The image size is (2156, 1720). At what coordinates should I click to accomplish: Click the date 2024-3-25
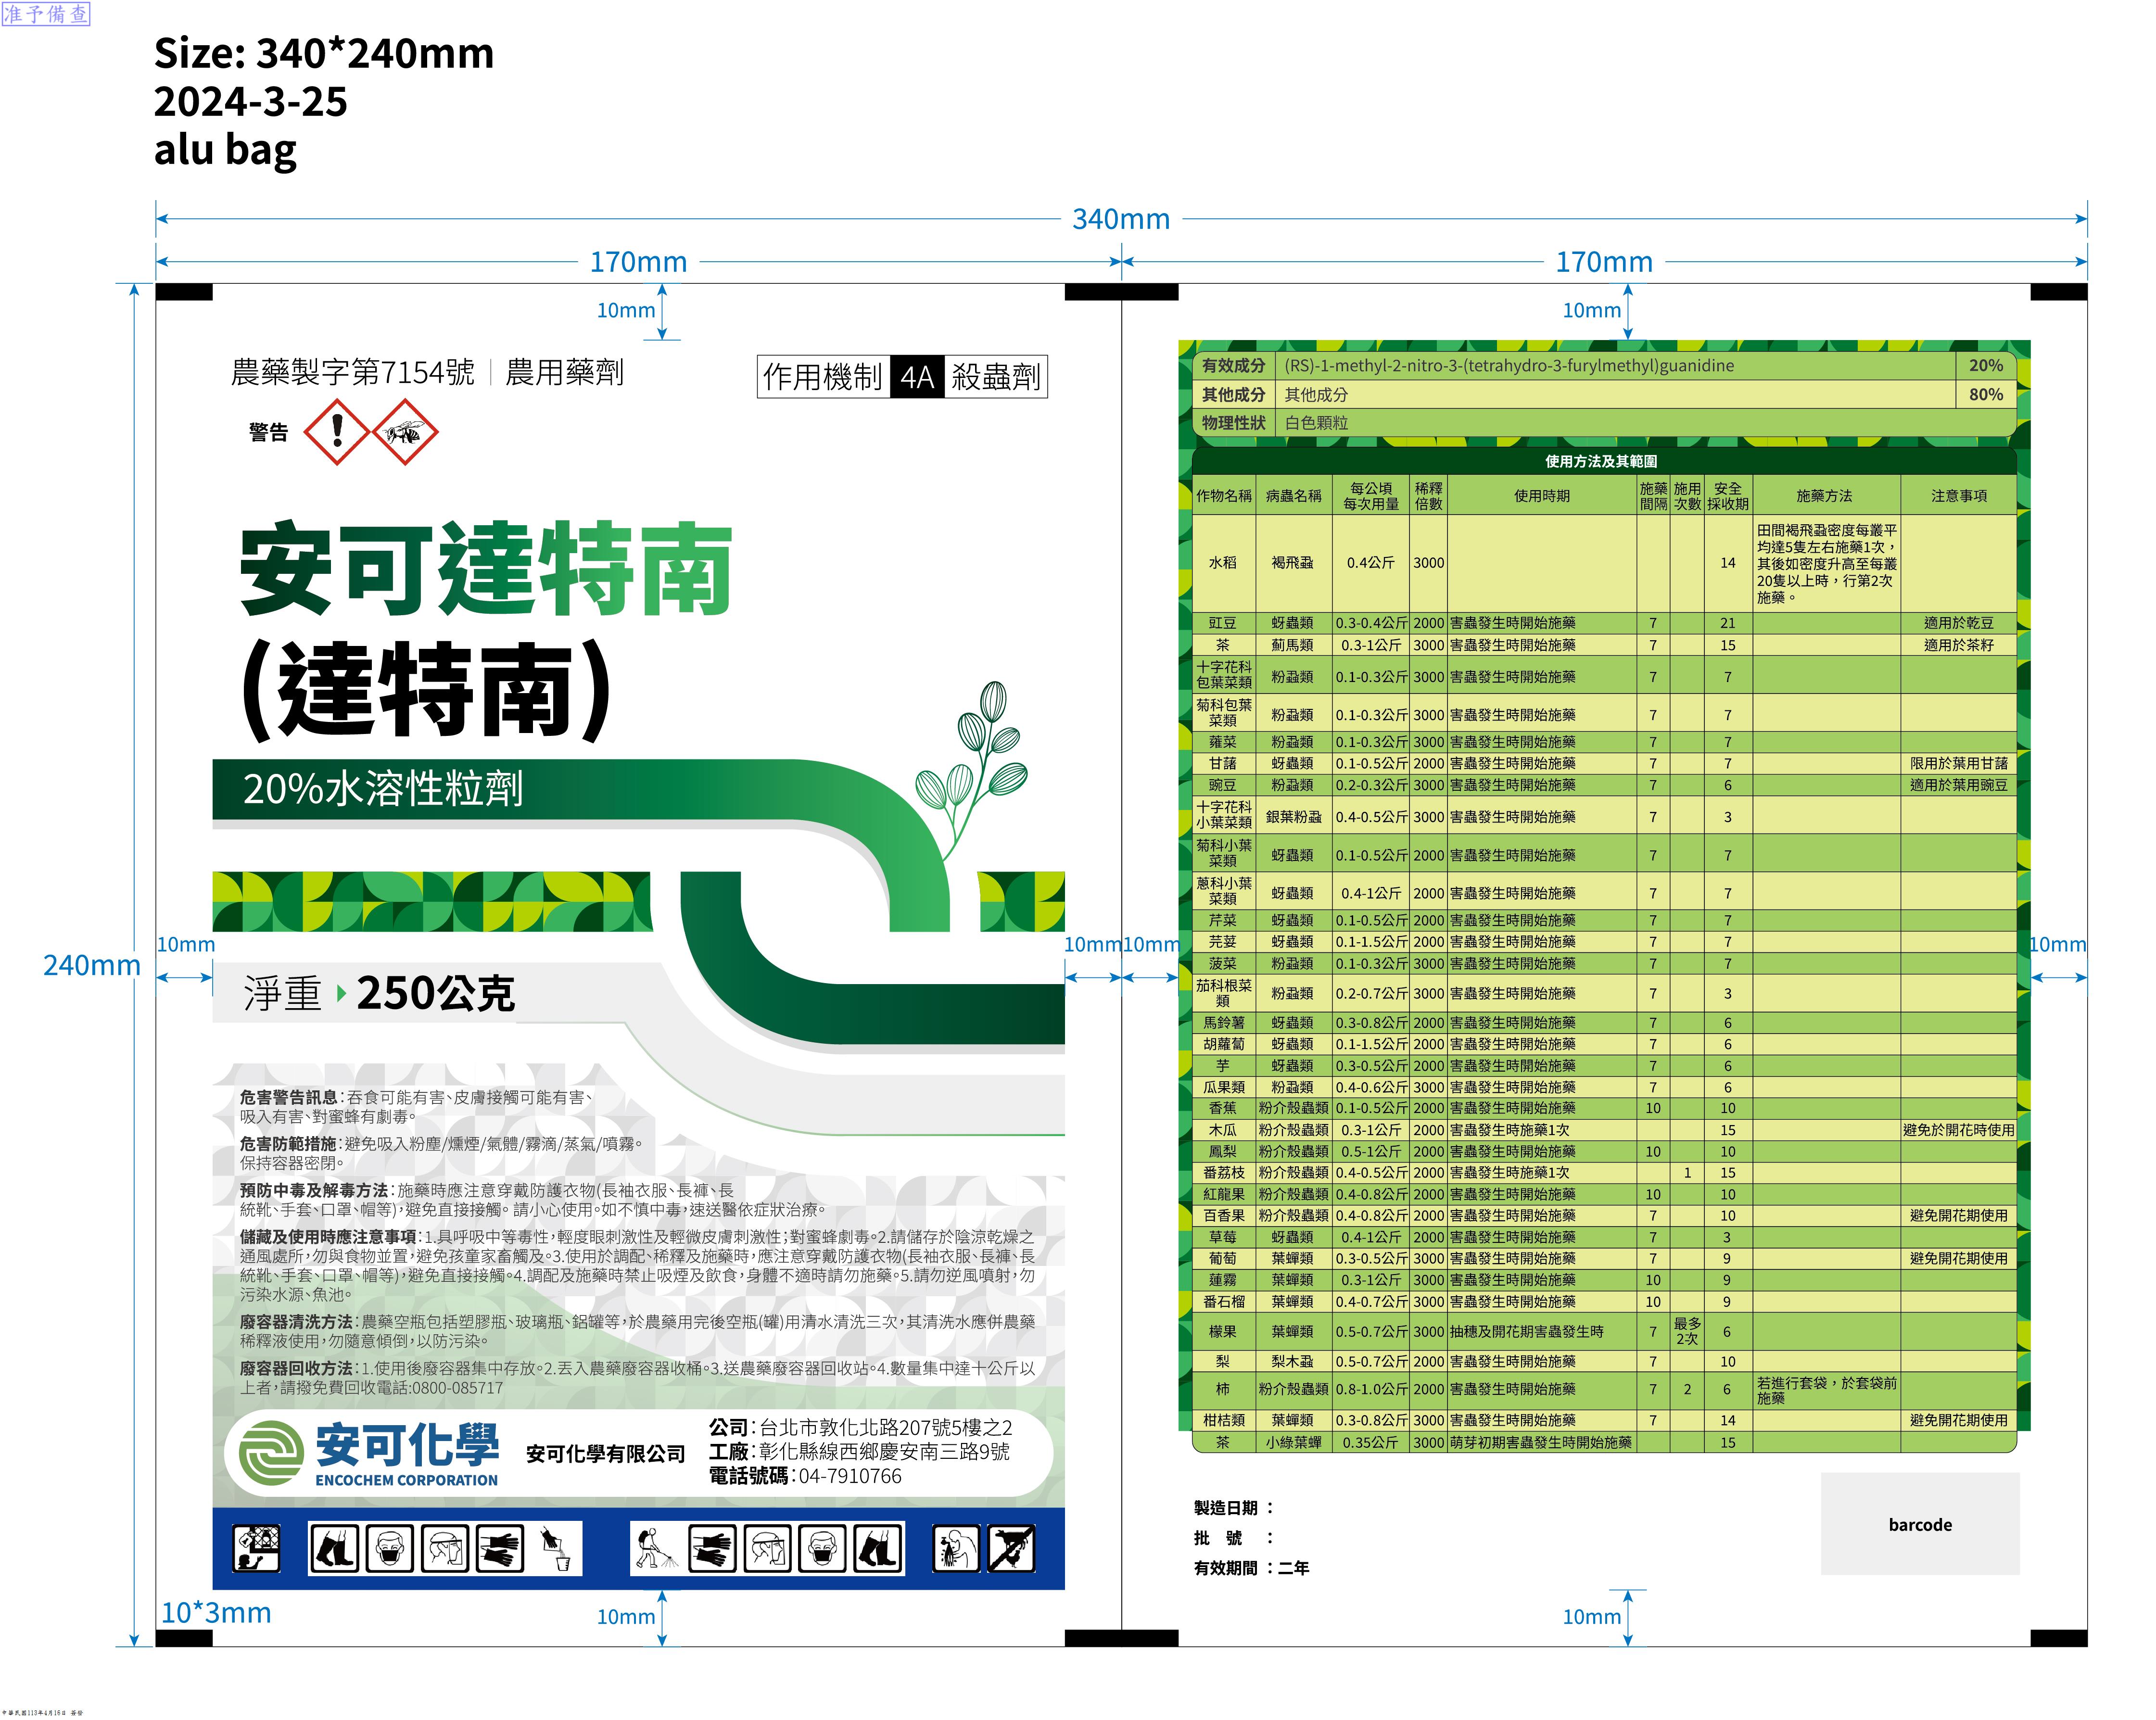click(x=251, y=101)
